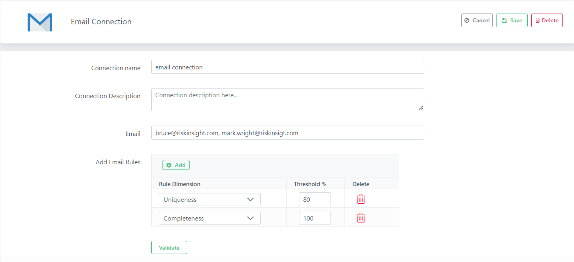Click the blue email envelope logo
574x262 pixels.
point(40,22)
